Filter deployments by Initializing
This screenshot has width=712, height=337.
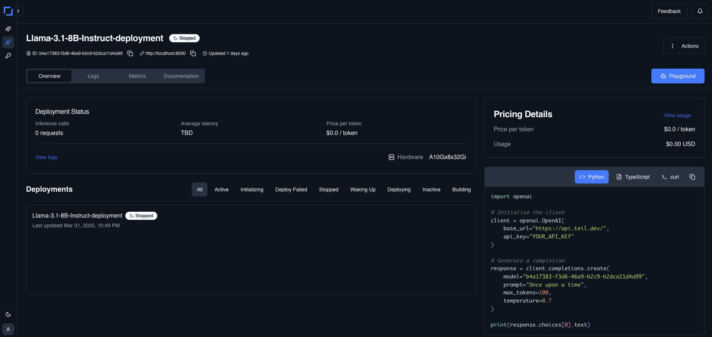(x=252, y=189)
